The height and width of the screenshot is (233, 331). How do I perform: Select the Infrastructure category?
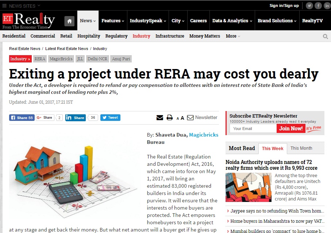(170, 36)
